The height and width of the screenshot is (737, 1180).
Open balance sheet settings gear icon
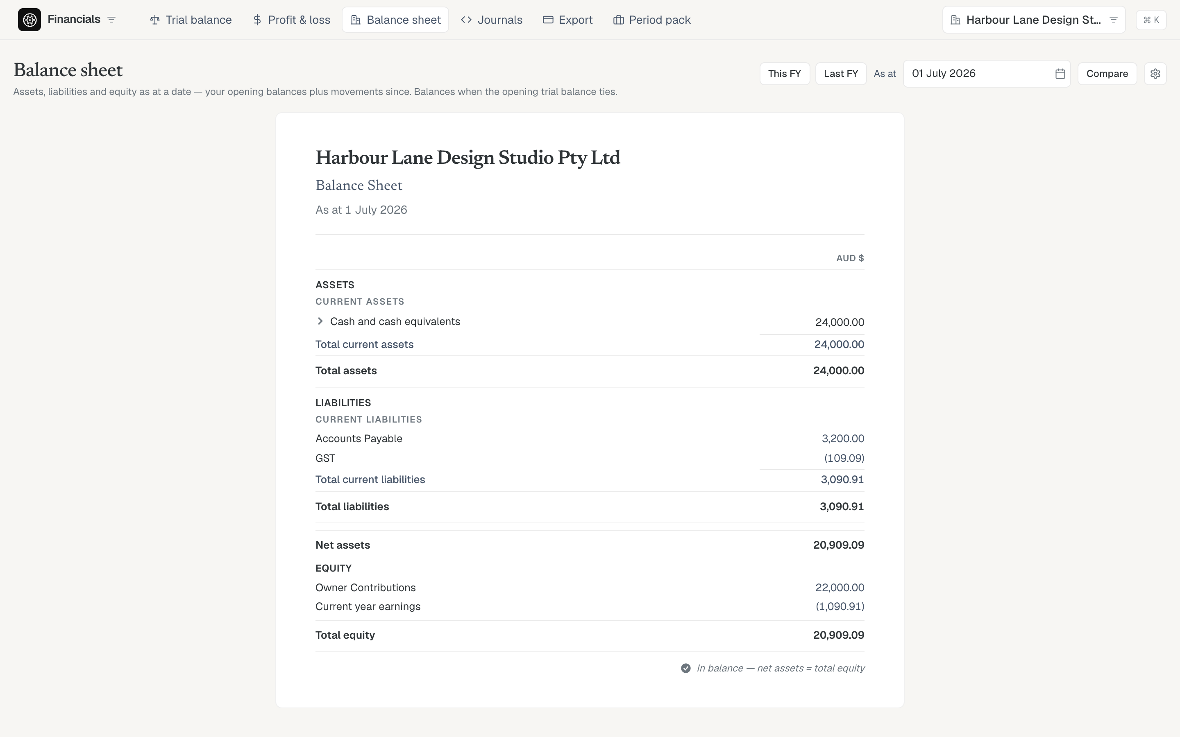[1155, 74]
